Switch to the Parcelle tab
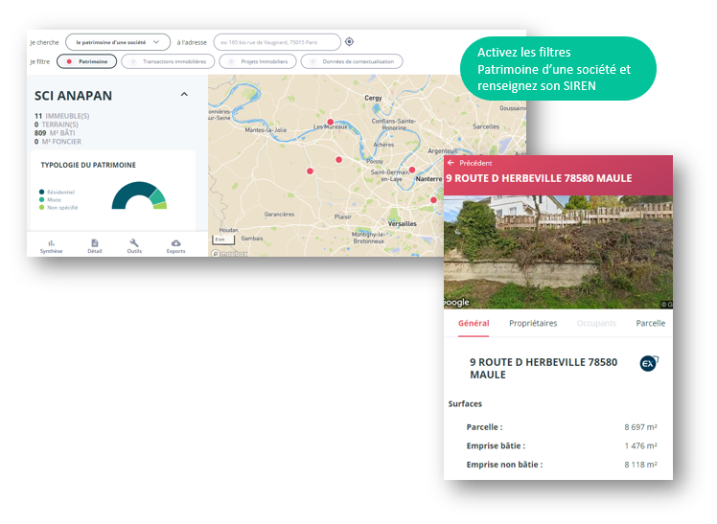717x524 pixels. (x=650, y=323)
